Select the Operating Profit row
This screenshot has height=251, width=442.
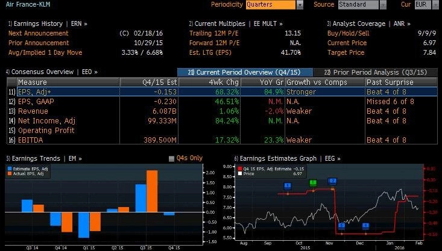222,130
